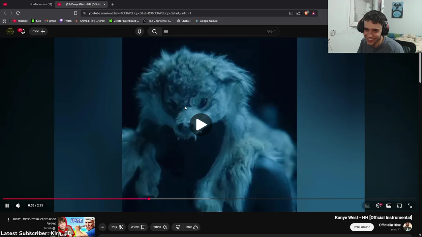
Task: Click the share (שיתוף) button
Action: (x=160, y=227)
